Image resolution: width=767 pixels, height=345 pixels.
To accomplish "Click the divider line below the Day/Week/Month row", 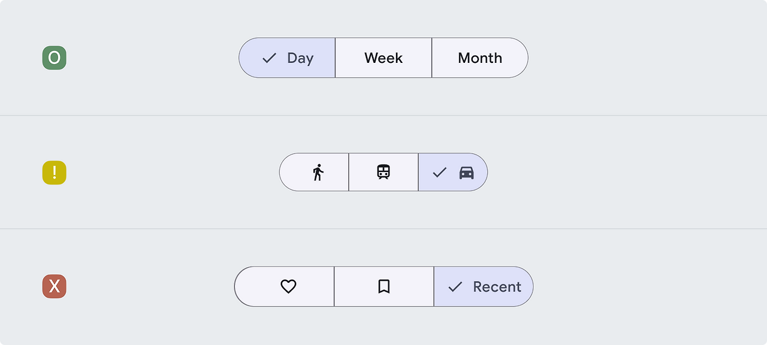I will tap(383, 115).
